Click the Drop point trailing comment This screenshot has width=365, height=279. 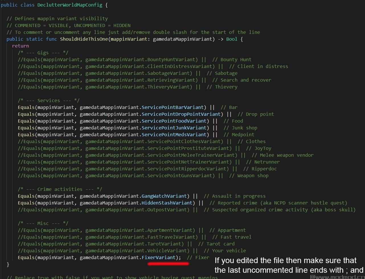(256, 114)
